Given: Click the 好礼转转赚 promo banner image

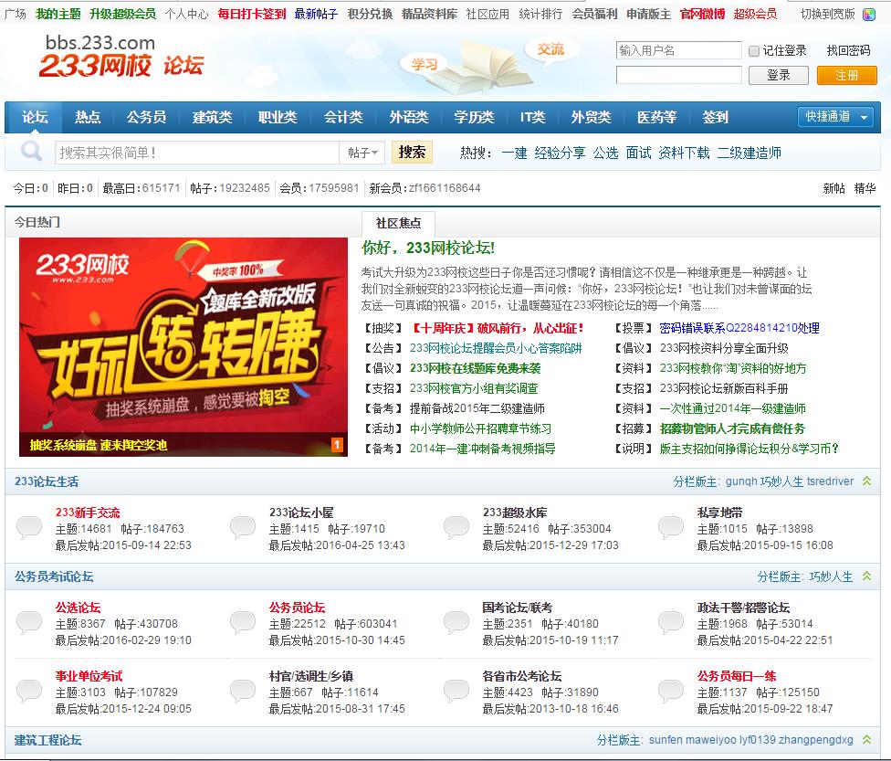Looking at the screenshot, I should point(183,346).
